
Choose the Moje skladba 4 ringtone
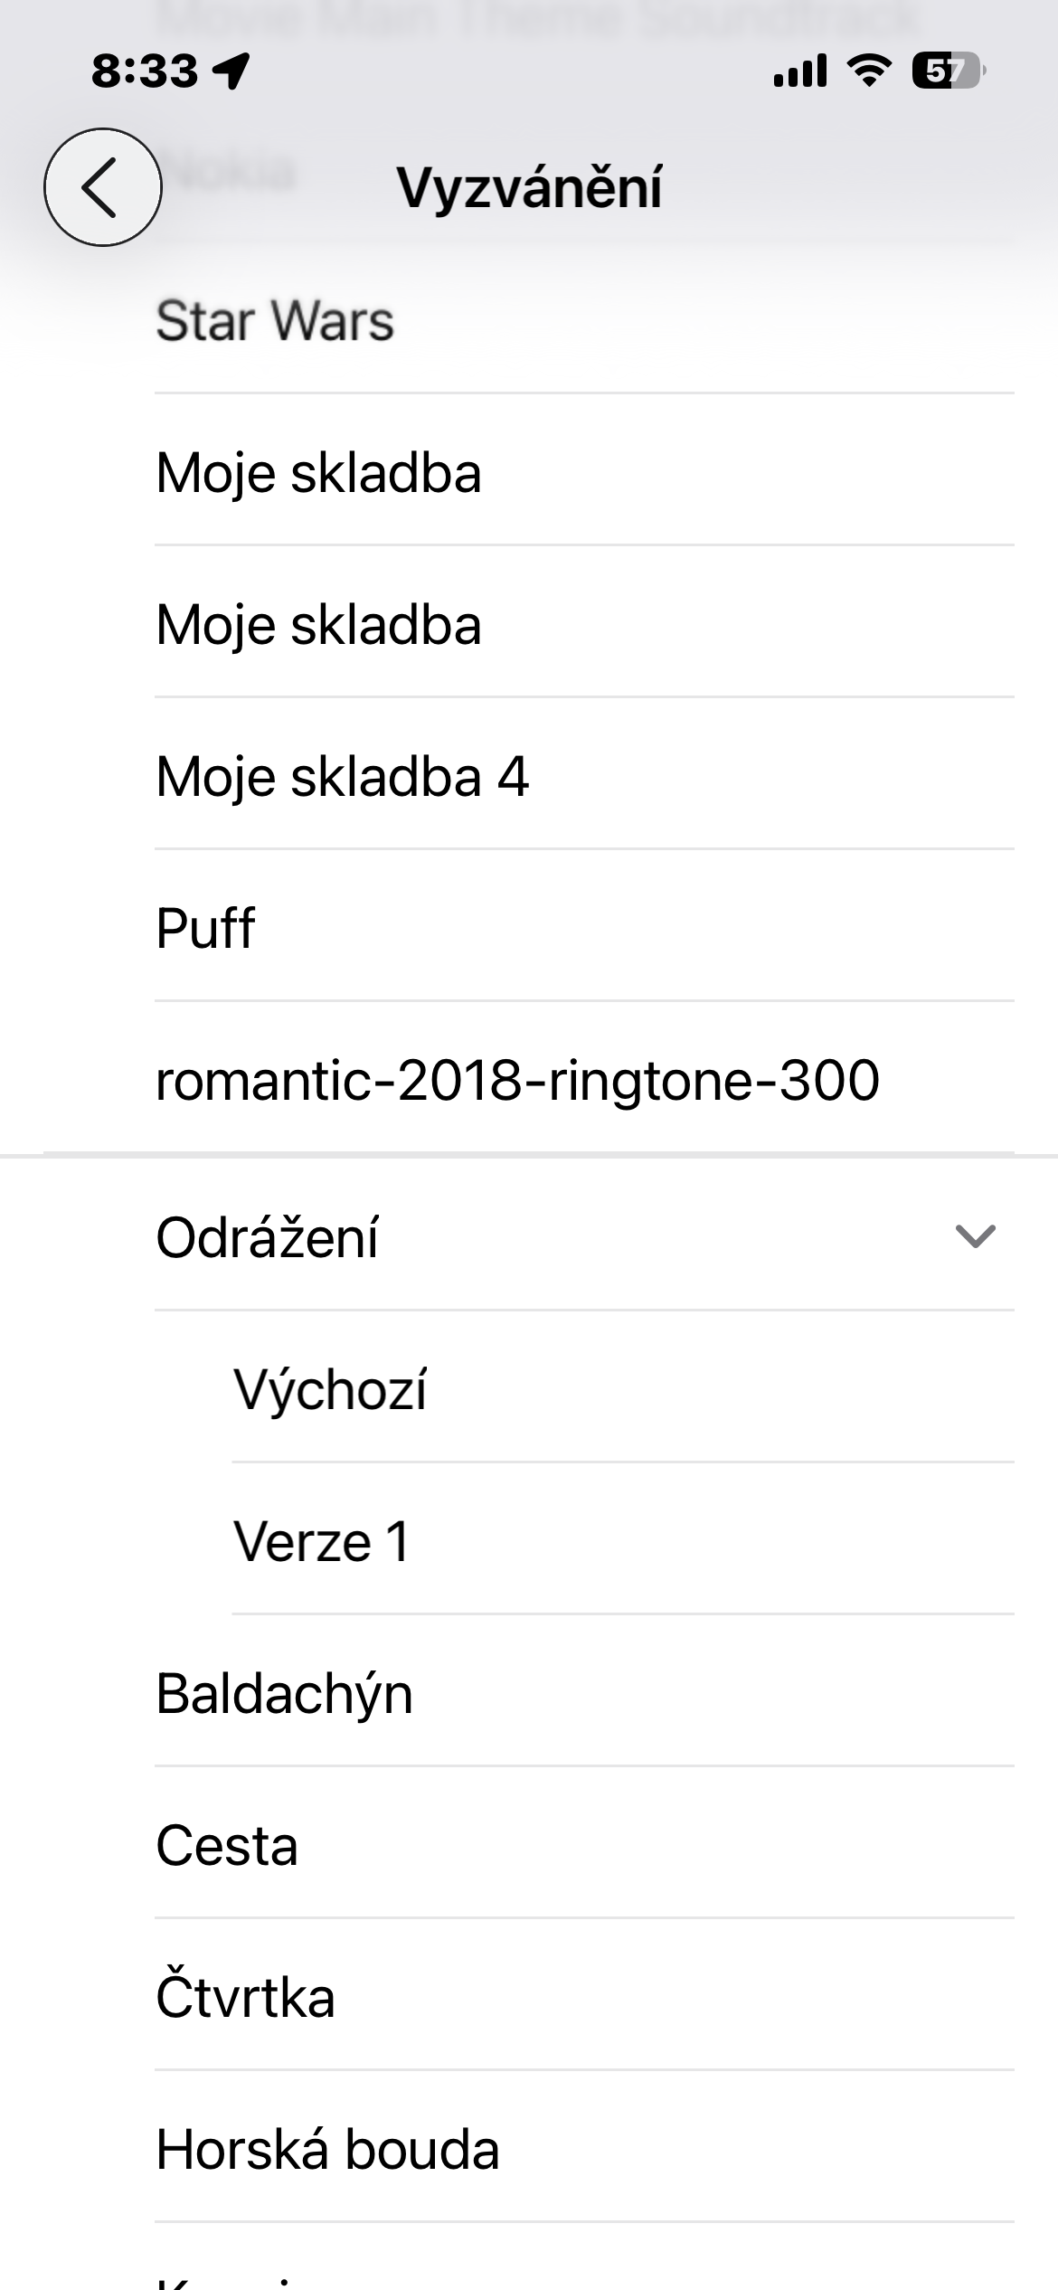pos(342,777)
